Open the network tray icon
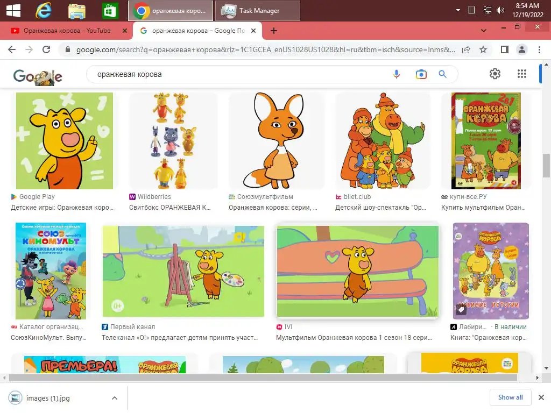The height and width of the screenshot is (413, 551). [x=488, y=10]
